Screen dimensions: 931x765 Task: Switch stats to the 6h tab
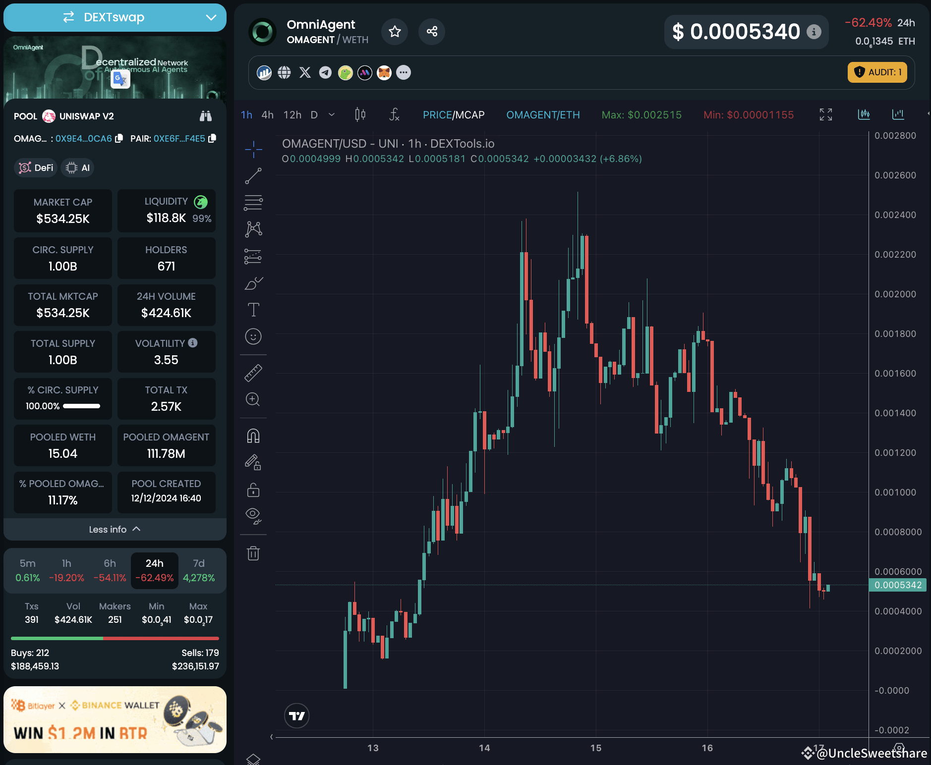110,570
